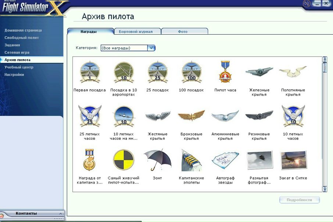Screen dimensions: 333x222
Task: Click the awards list scrollbar down arrow
Action: click(x=325, y=189)
